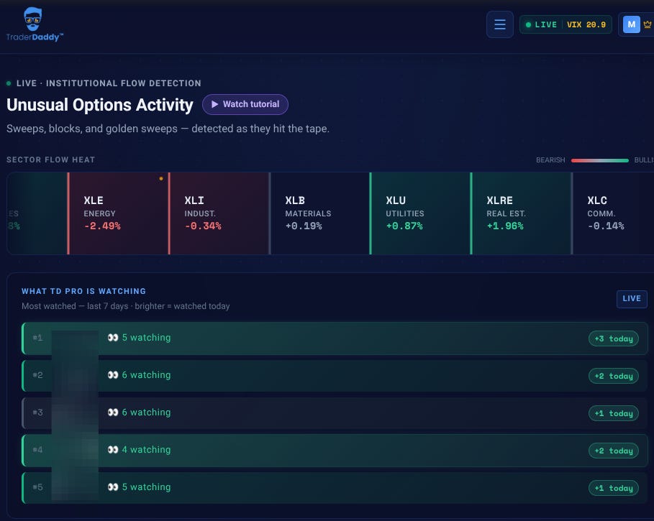The width and height of the screenshot is (654, 521).
Task: Click eyes icon on row #1
Action: tap(113, 337)
